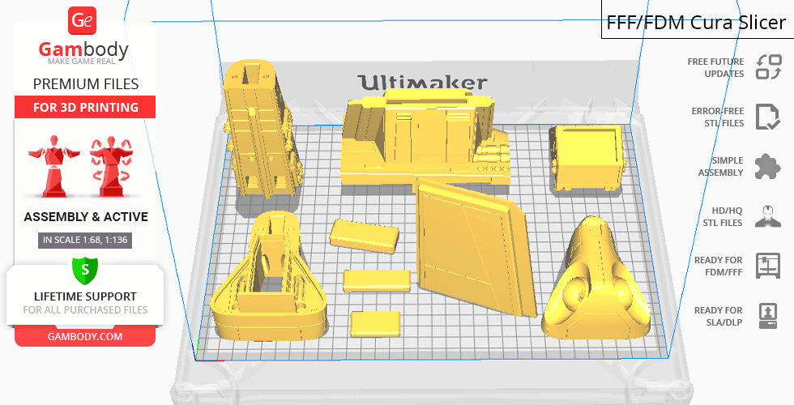Open the GAMBODY.COM red link
This screenshot has width=794, height=405.
coord(85,336)
